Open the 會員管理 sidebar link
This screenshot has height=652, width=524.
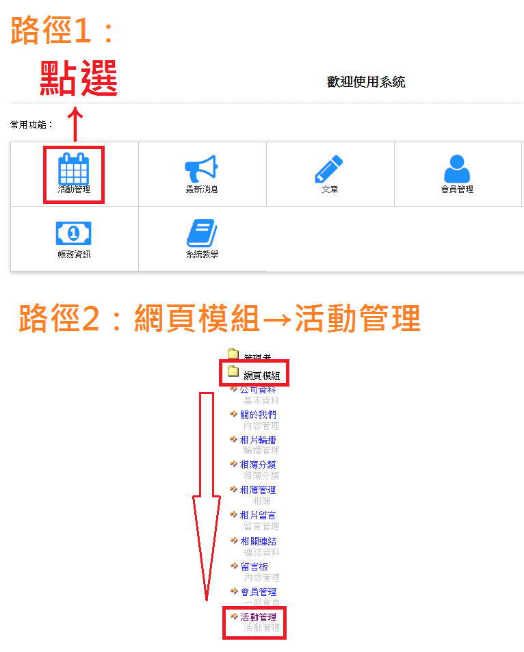259,592
